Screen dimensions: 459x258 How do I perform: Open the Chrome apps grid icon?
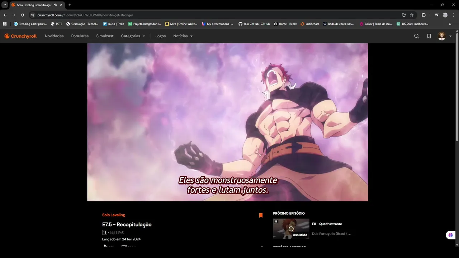tap(5, 24)
